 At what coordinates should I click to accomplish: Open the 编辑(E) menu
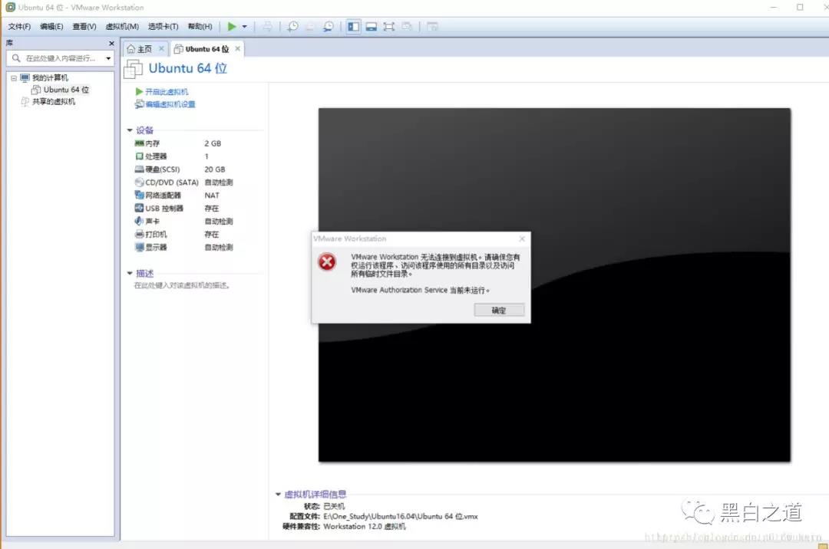(51, 26)
